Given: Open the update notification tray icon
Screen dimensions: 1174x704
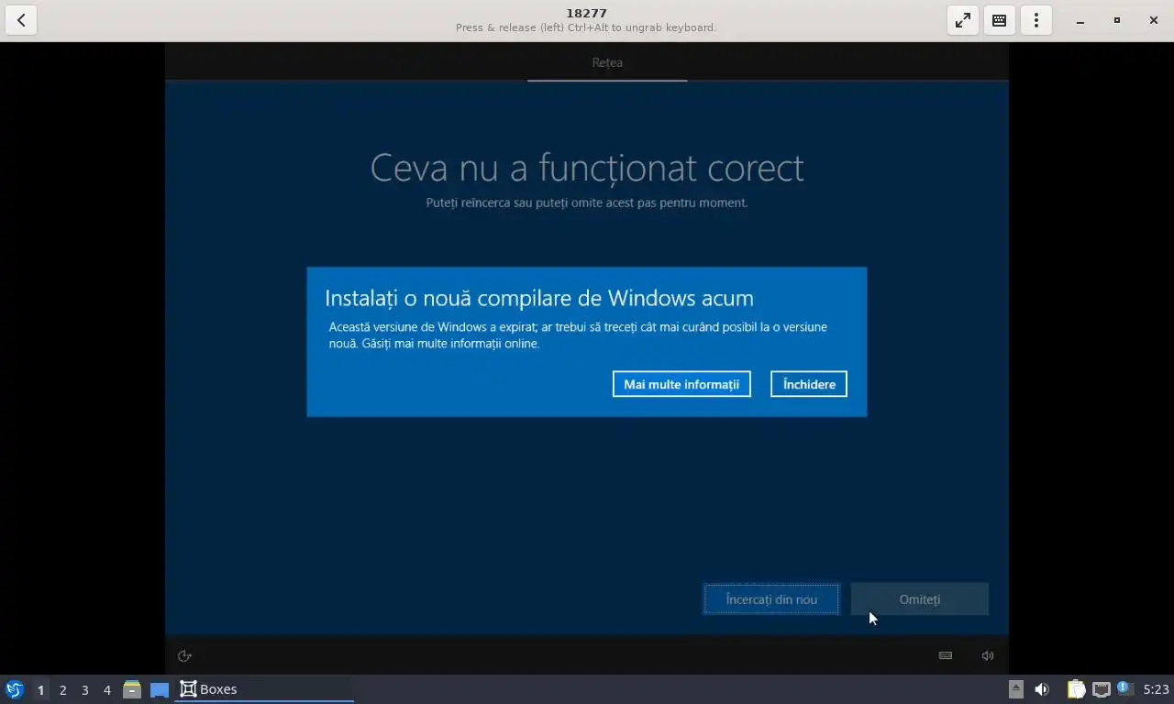Looking at the screenshot, I should [1125, 688].
